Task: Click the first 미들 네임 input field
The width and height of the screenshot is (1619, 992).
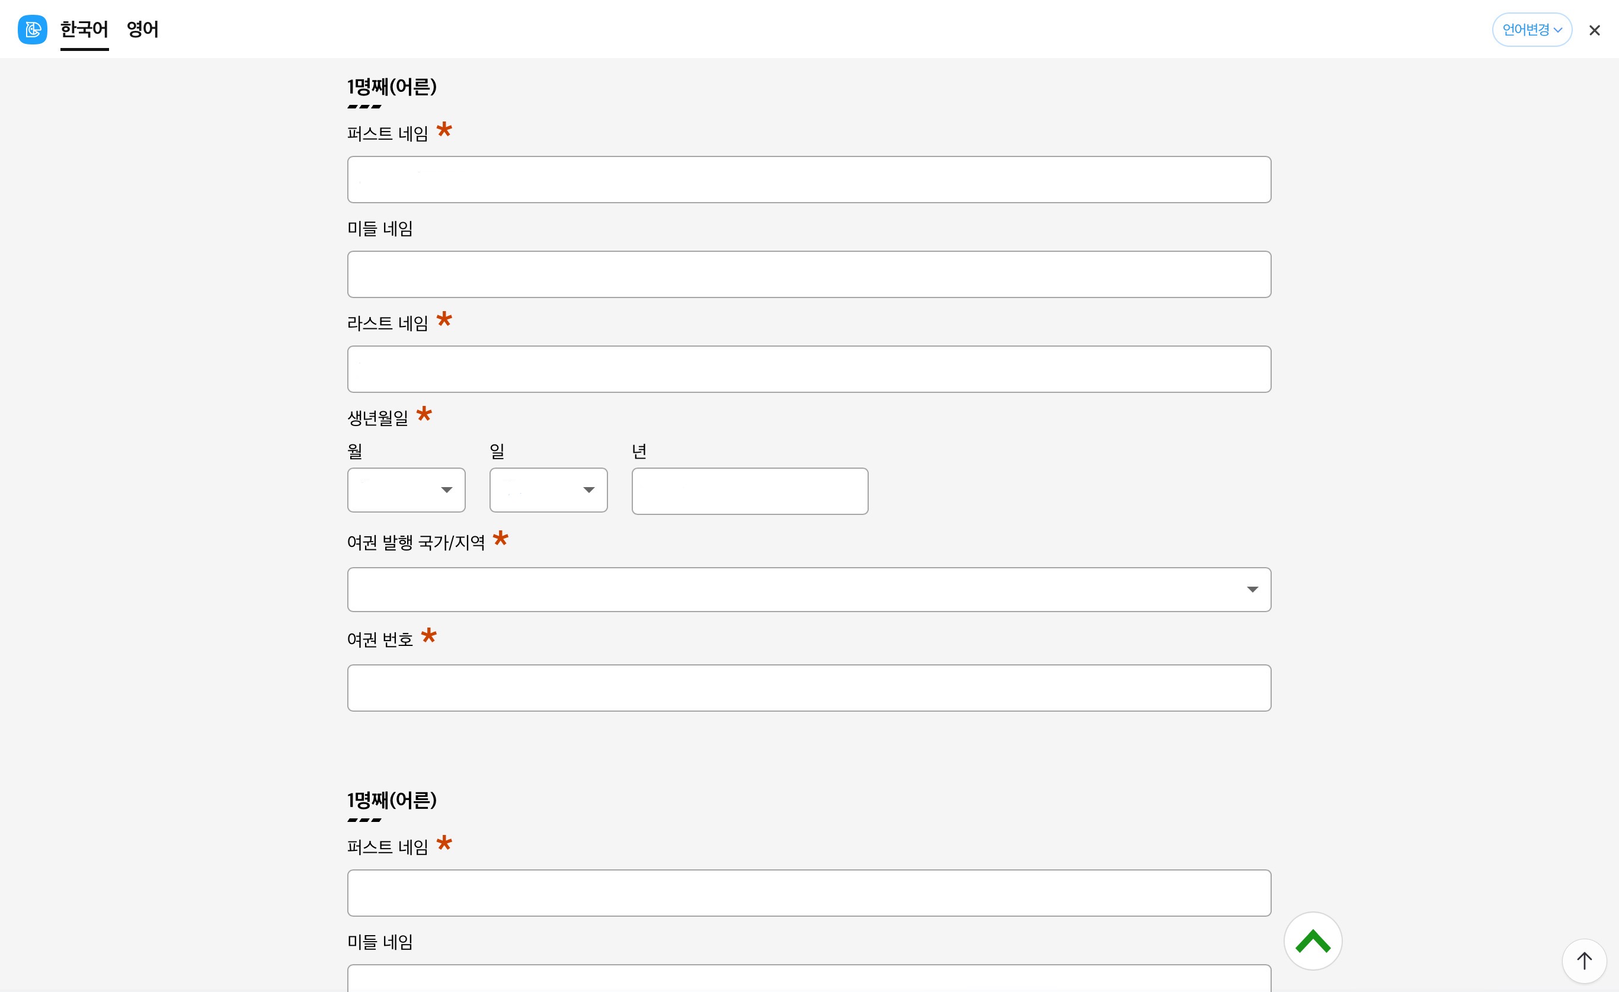Action: coord(809,274)
